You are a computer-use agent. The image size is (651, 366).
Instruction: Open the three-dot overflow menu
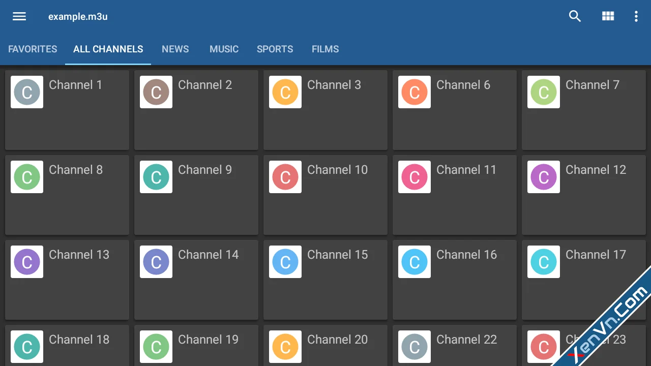pos(636,16)
